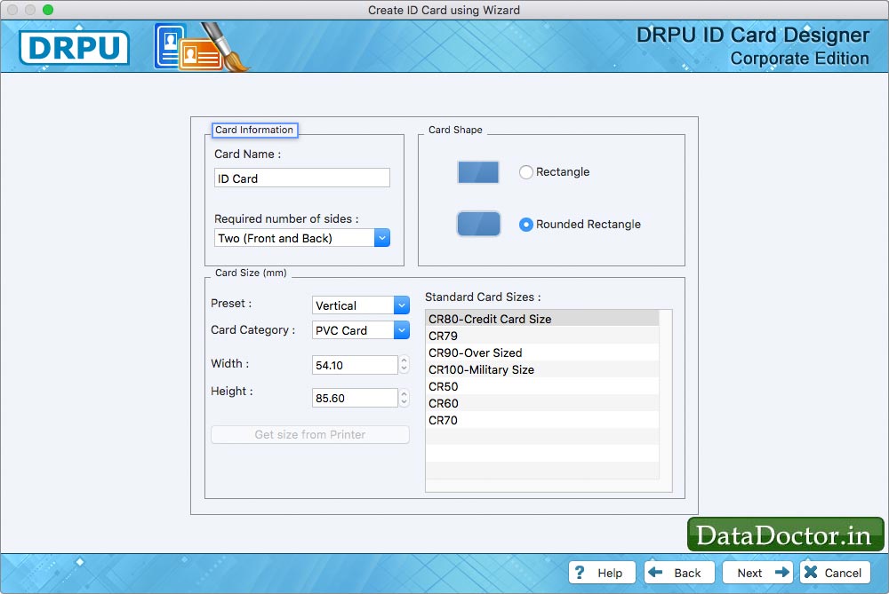
Task: Click the Help button
Action: tap(602, 573)
